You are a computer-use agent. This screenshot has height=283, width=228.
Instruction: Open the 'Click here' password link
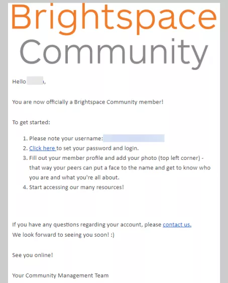(x=43, y=148)
